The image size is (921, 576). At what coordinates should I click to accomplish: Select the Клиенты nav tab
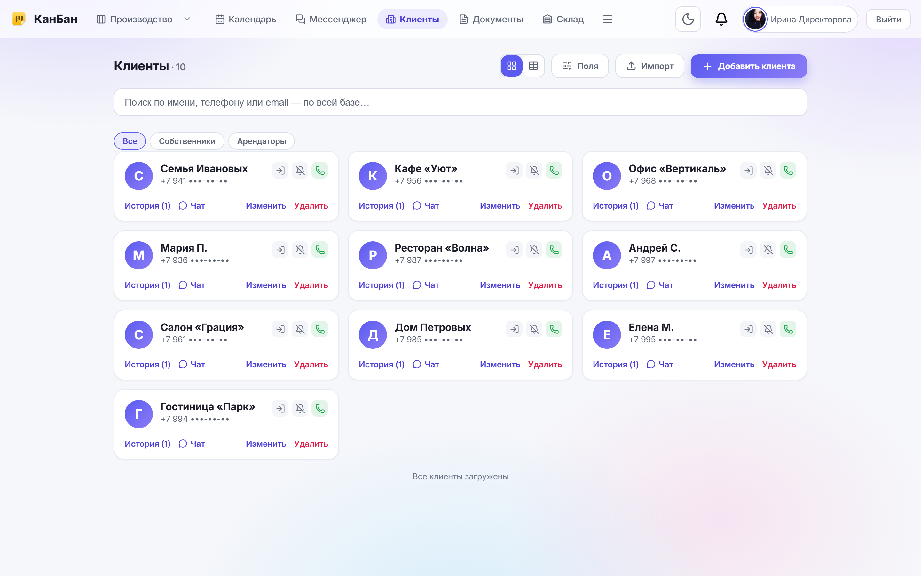coord(412,19)
